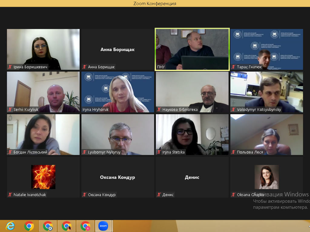Click the plain Chrome icon without a badge
The image size is (310, 232).
click(29, 226)
